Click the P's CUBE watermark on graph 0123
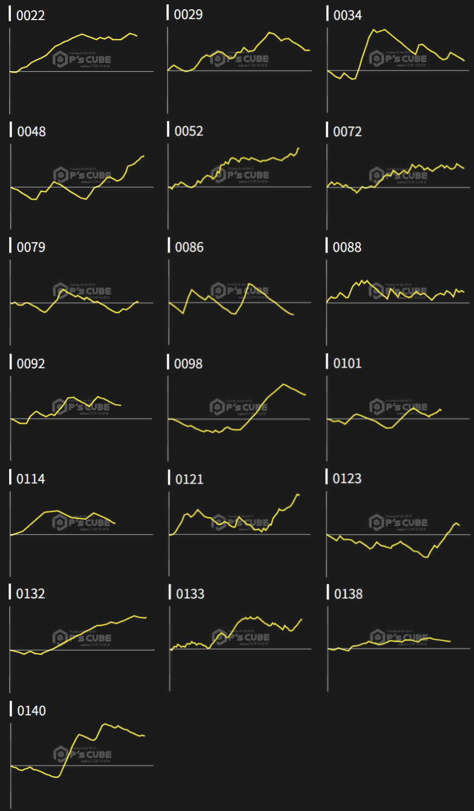474x811 pixels. pos(399,523)
